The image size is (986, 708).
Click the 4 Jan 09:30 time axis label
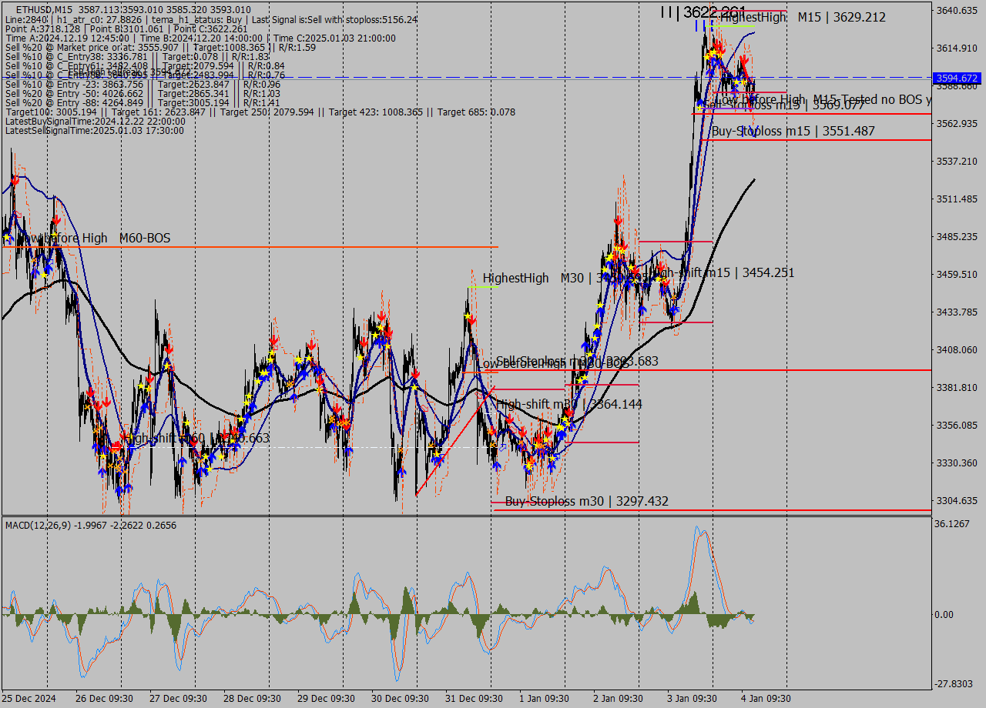tap(766, 698)
